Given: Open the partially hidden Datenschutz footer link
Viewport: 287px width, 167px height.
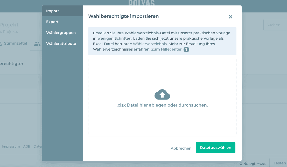Looking at the screenshot, I should (x=38, y=146).
